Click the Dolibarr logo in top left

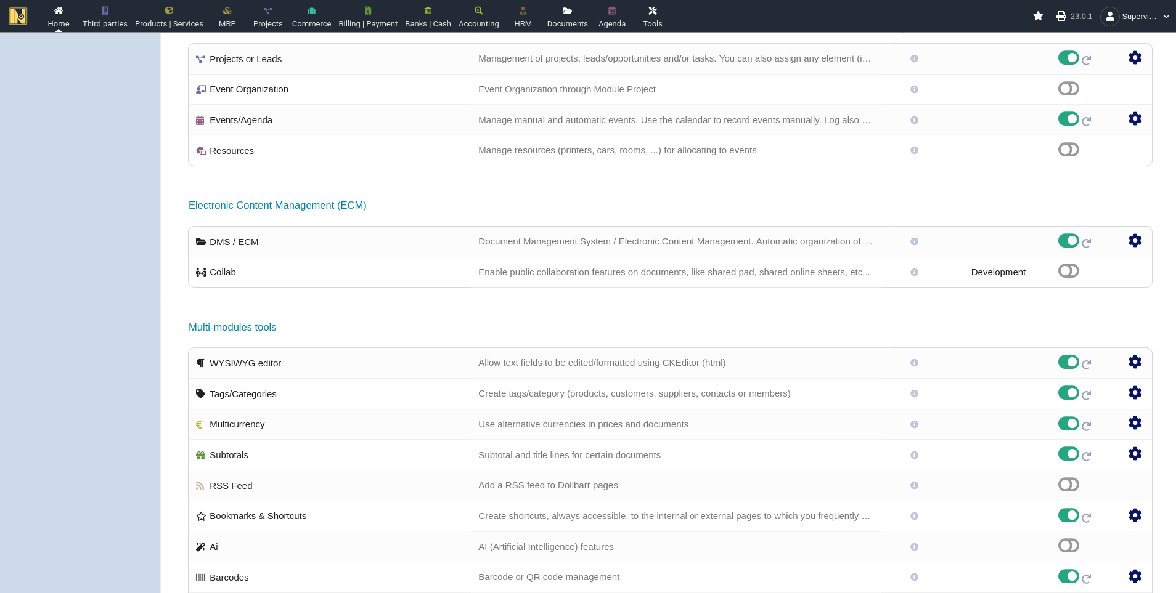pyautogui.click(x=18, y=16)
